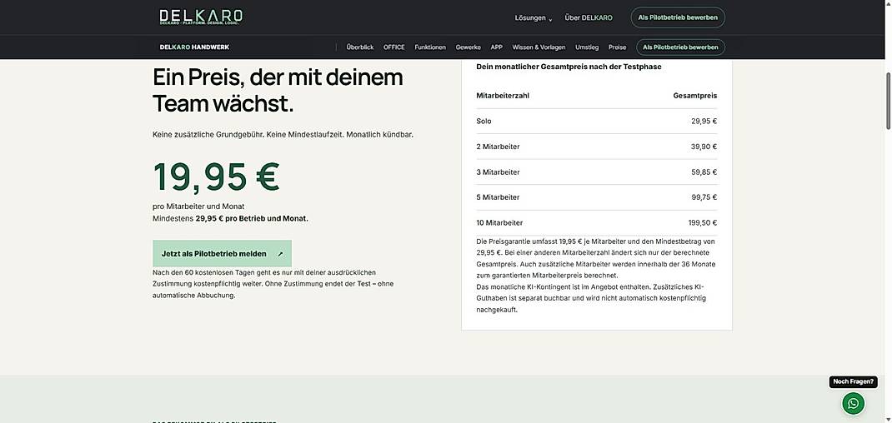This screenshot has width=892, height=423.
Task: Click the pro Mitarbeiter und Monat text
Action: point(198,207)
